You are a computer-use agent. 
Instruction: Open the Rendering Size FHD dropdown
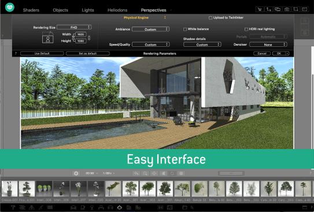74,27
